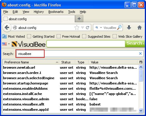Select the extensions.enabledAddons preference

click(70, 89)
